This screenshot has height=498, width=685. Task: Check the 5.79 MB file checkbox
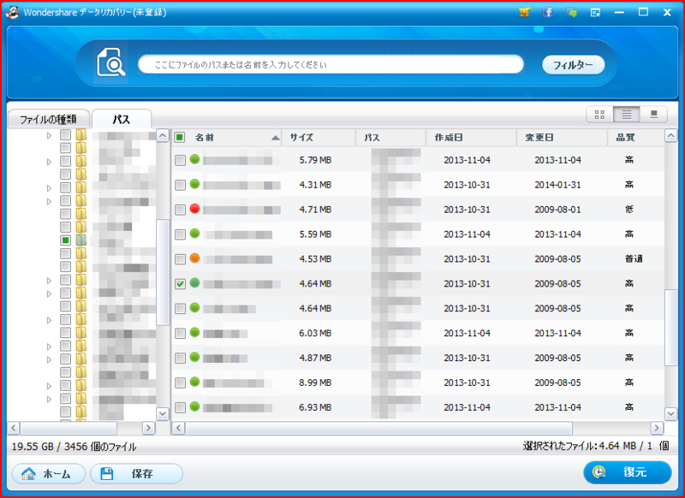[180, 160]
